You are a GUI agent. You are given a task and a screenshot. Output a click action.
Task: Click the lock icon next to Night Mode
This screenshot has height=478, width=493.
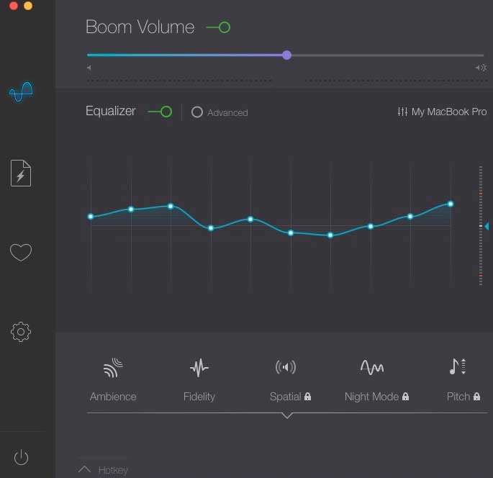coord(406,397)
